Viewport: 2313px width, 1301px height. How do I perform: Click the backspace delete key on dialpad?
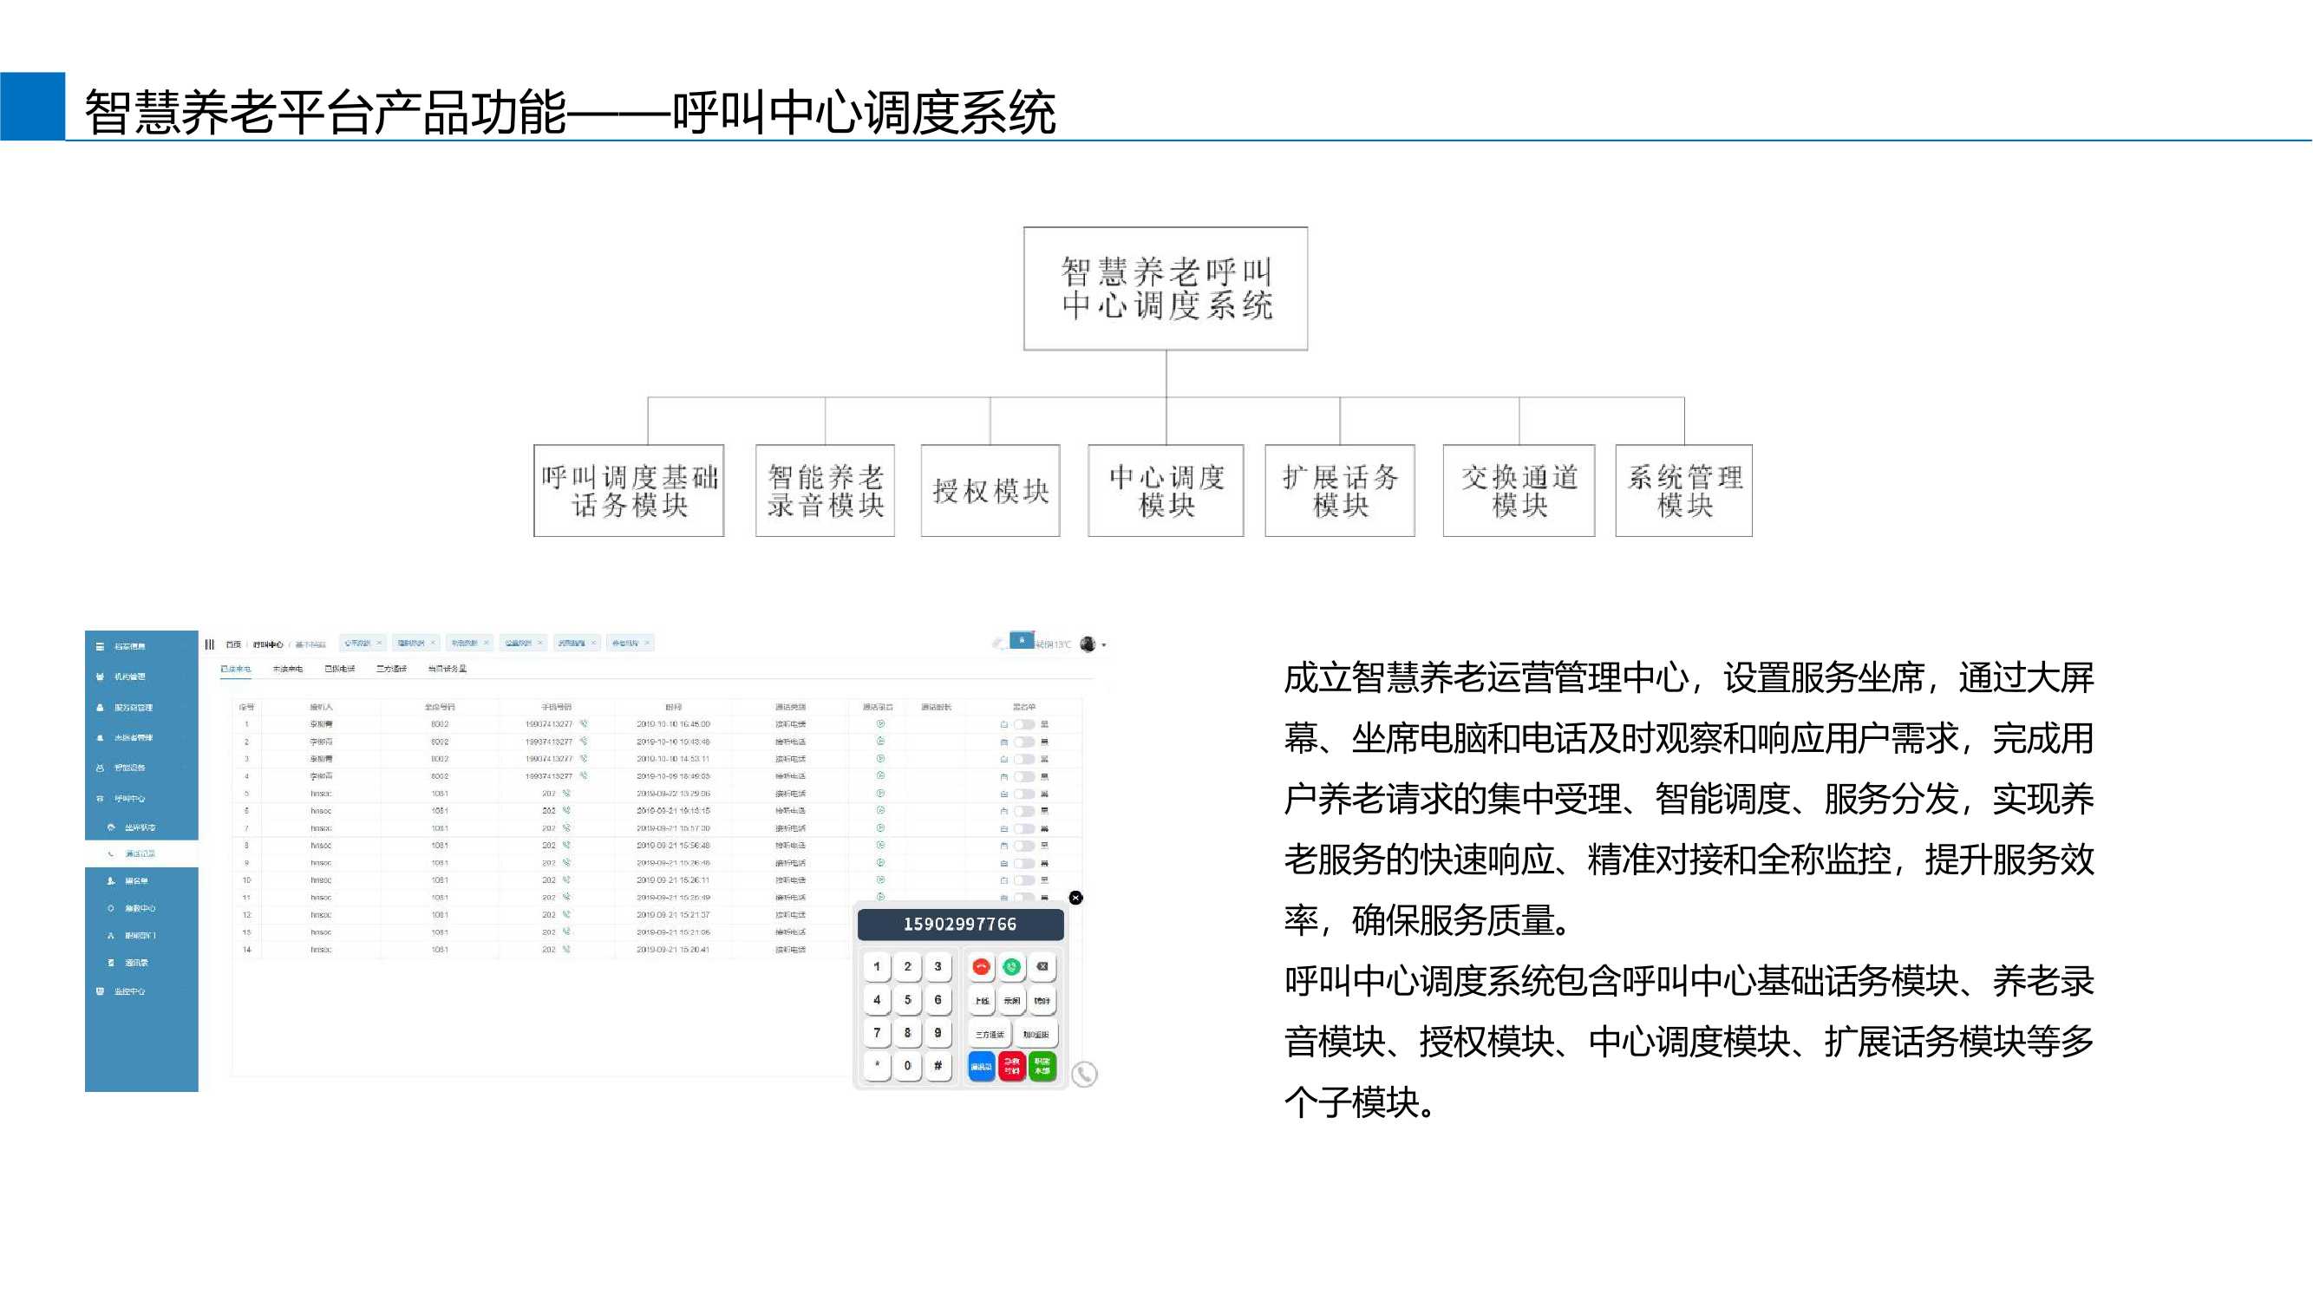1042,967
